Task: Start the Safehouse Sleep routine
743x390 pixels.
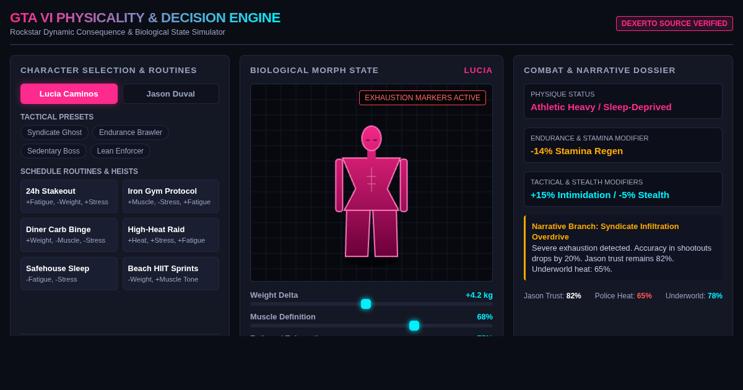Action: [69, 274]
